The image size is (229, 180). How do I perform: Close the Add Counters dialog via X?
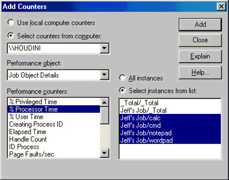pos(221,6)
